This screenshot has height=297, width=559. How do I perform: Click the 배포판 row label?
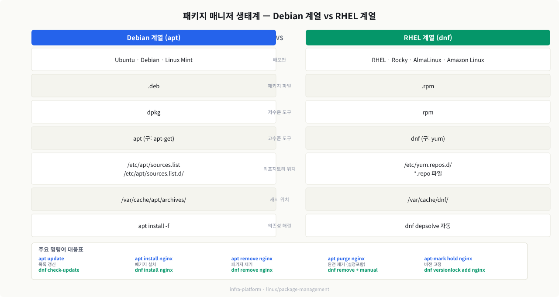pyautogui.click(x=279, y=60)
